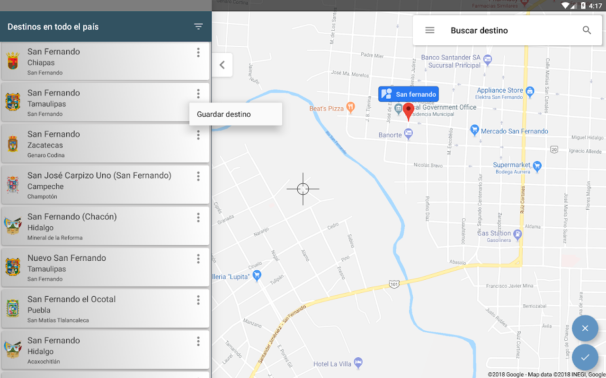Tap the Hotel La Villa map label
This screenshot has width=606, height=378.
pyautogui.click(x=332, y=364)
